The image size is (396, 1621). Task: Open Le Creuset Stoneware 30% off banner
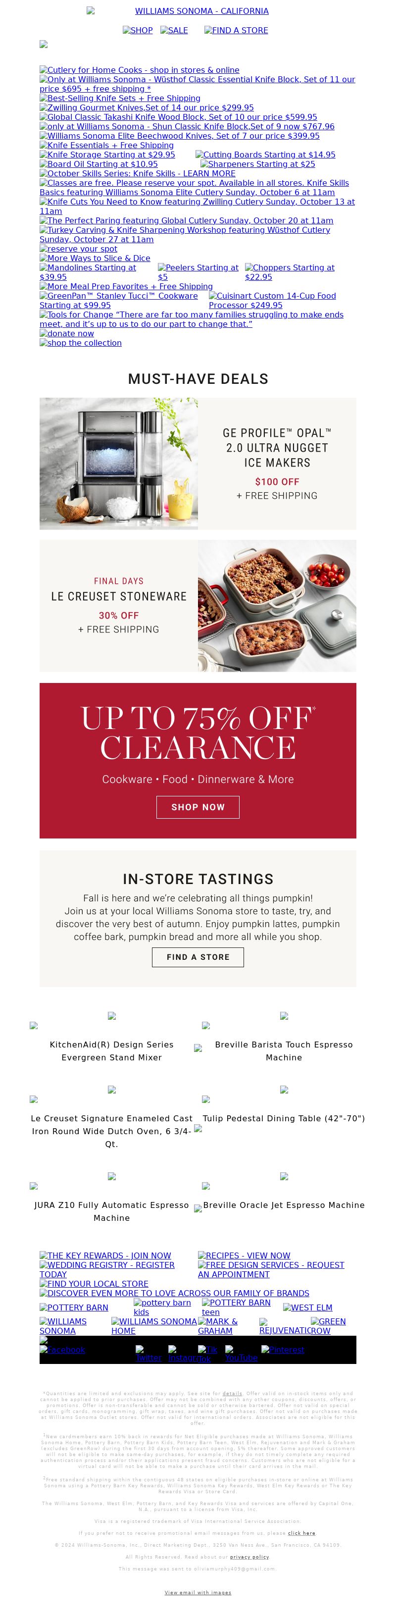click(x=198, y=605)
